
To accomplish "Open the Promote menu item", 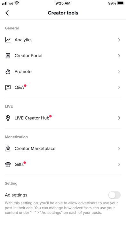I will [63, 72].
